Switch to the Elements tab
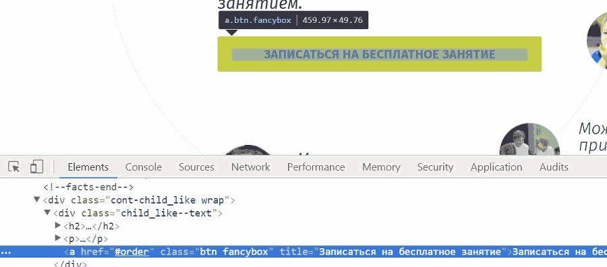 (88, 167)
